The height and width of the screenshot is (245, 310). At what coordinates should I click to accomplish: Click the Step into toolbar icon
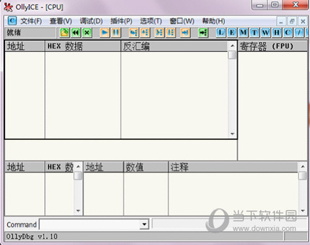(134, 33)
